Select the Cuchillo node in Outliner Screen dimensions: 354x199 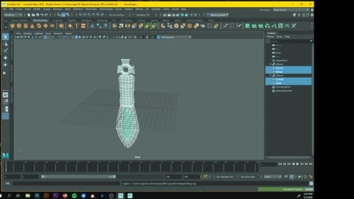(x=289, y=79)
